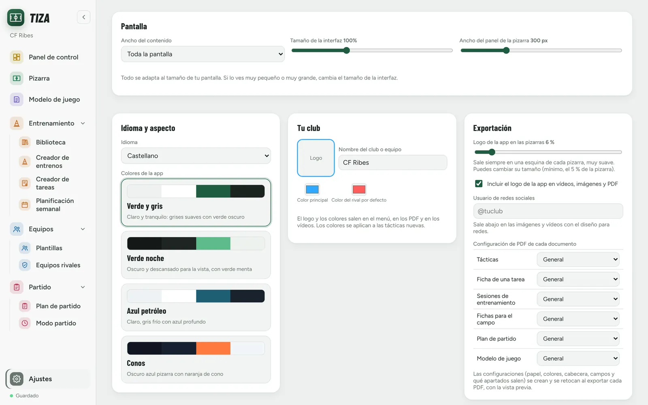Image resolution: width=648 pixels, height=405 pixels.
Task: Open the Ancho del contenido dropdown
Action: pos(203,54)
